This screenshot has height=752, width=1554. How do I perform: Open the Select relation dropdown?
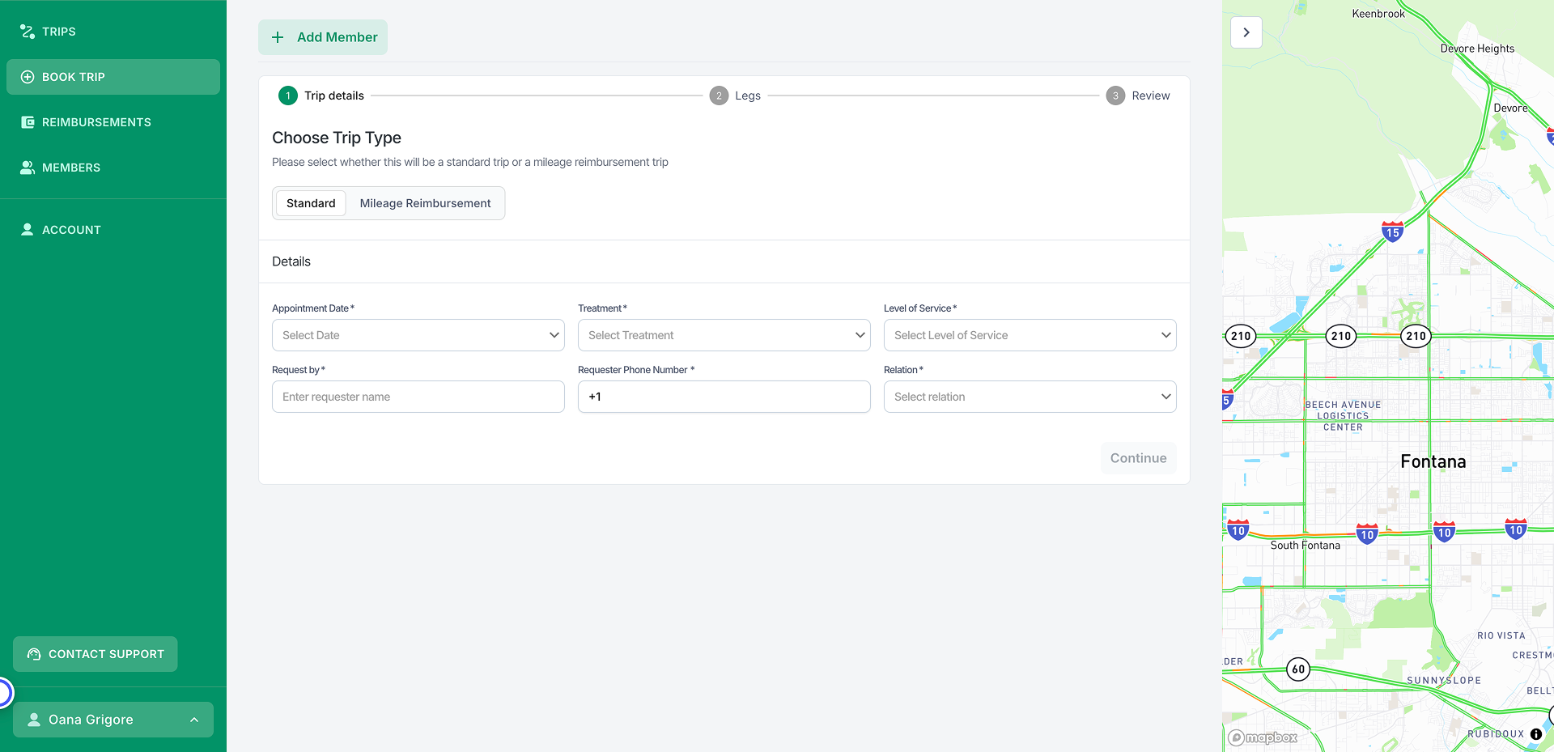(1030, 397)
